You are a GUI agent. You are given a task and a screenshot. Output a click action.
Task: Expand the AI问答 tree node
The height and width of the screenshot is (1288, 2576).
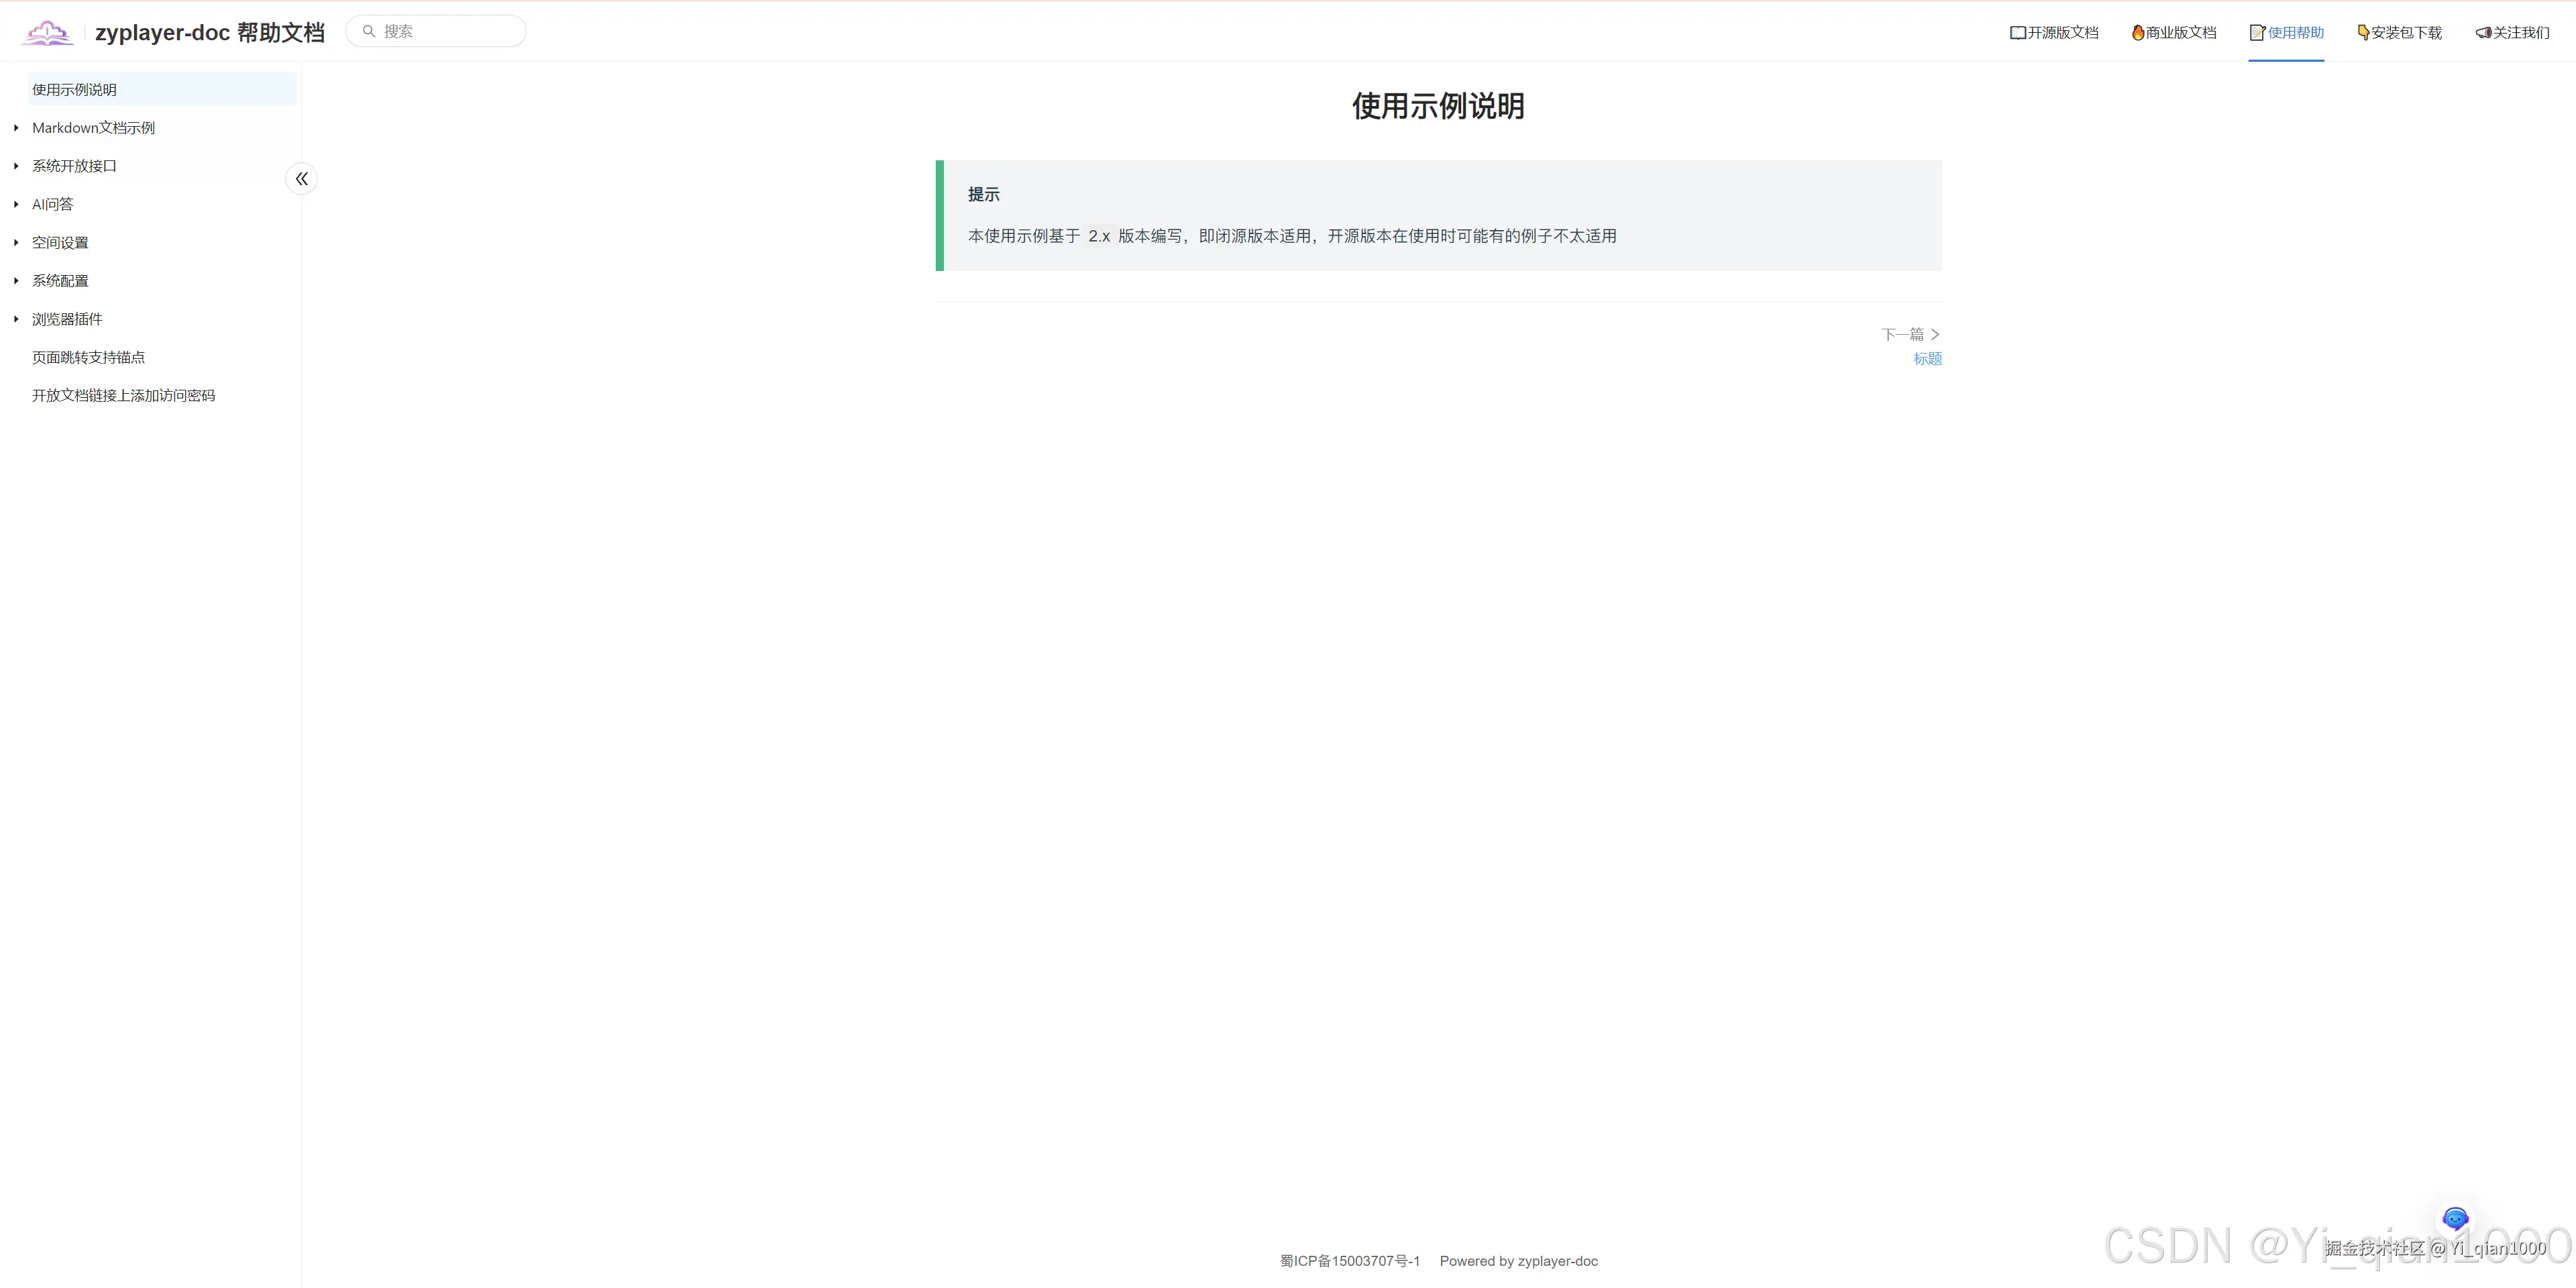[x=16, y=204]
